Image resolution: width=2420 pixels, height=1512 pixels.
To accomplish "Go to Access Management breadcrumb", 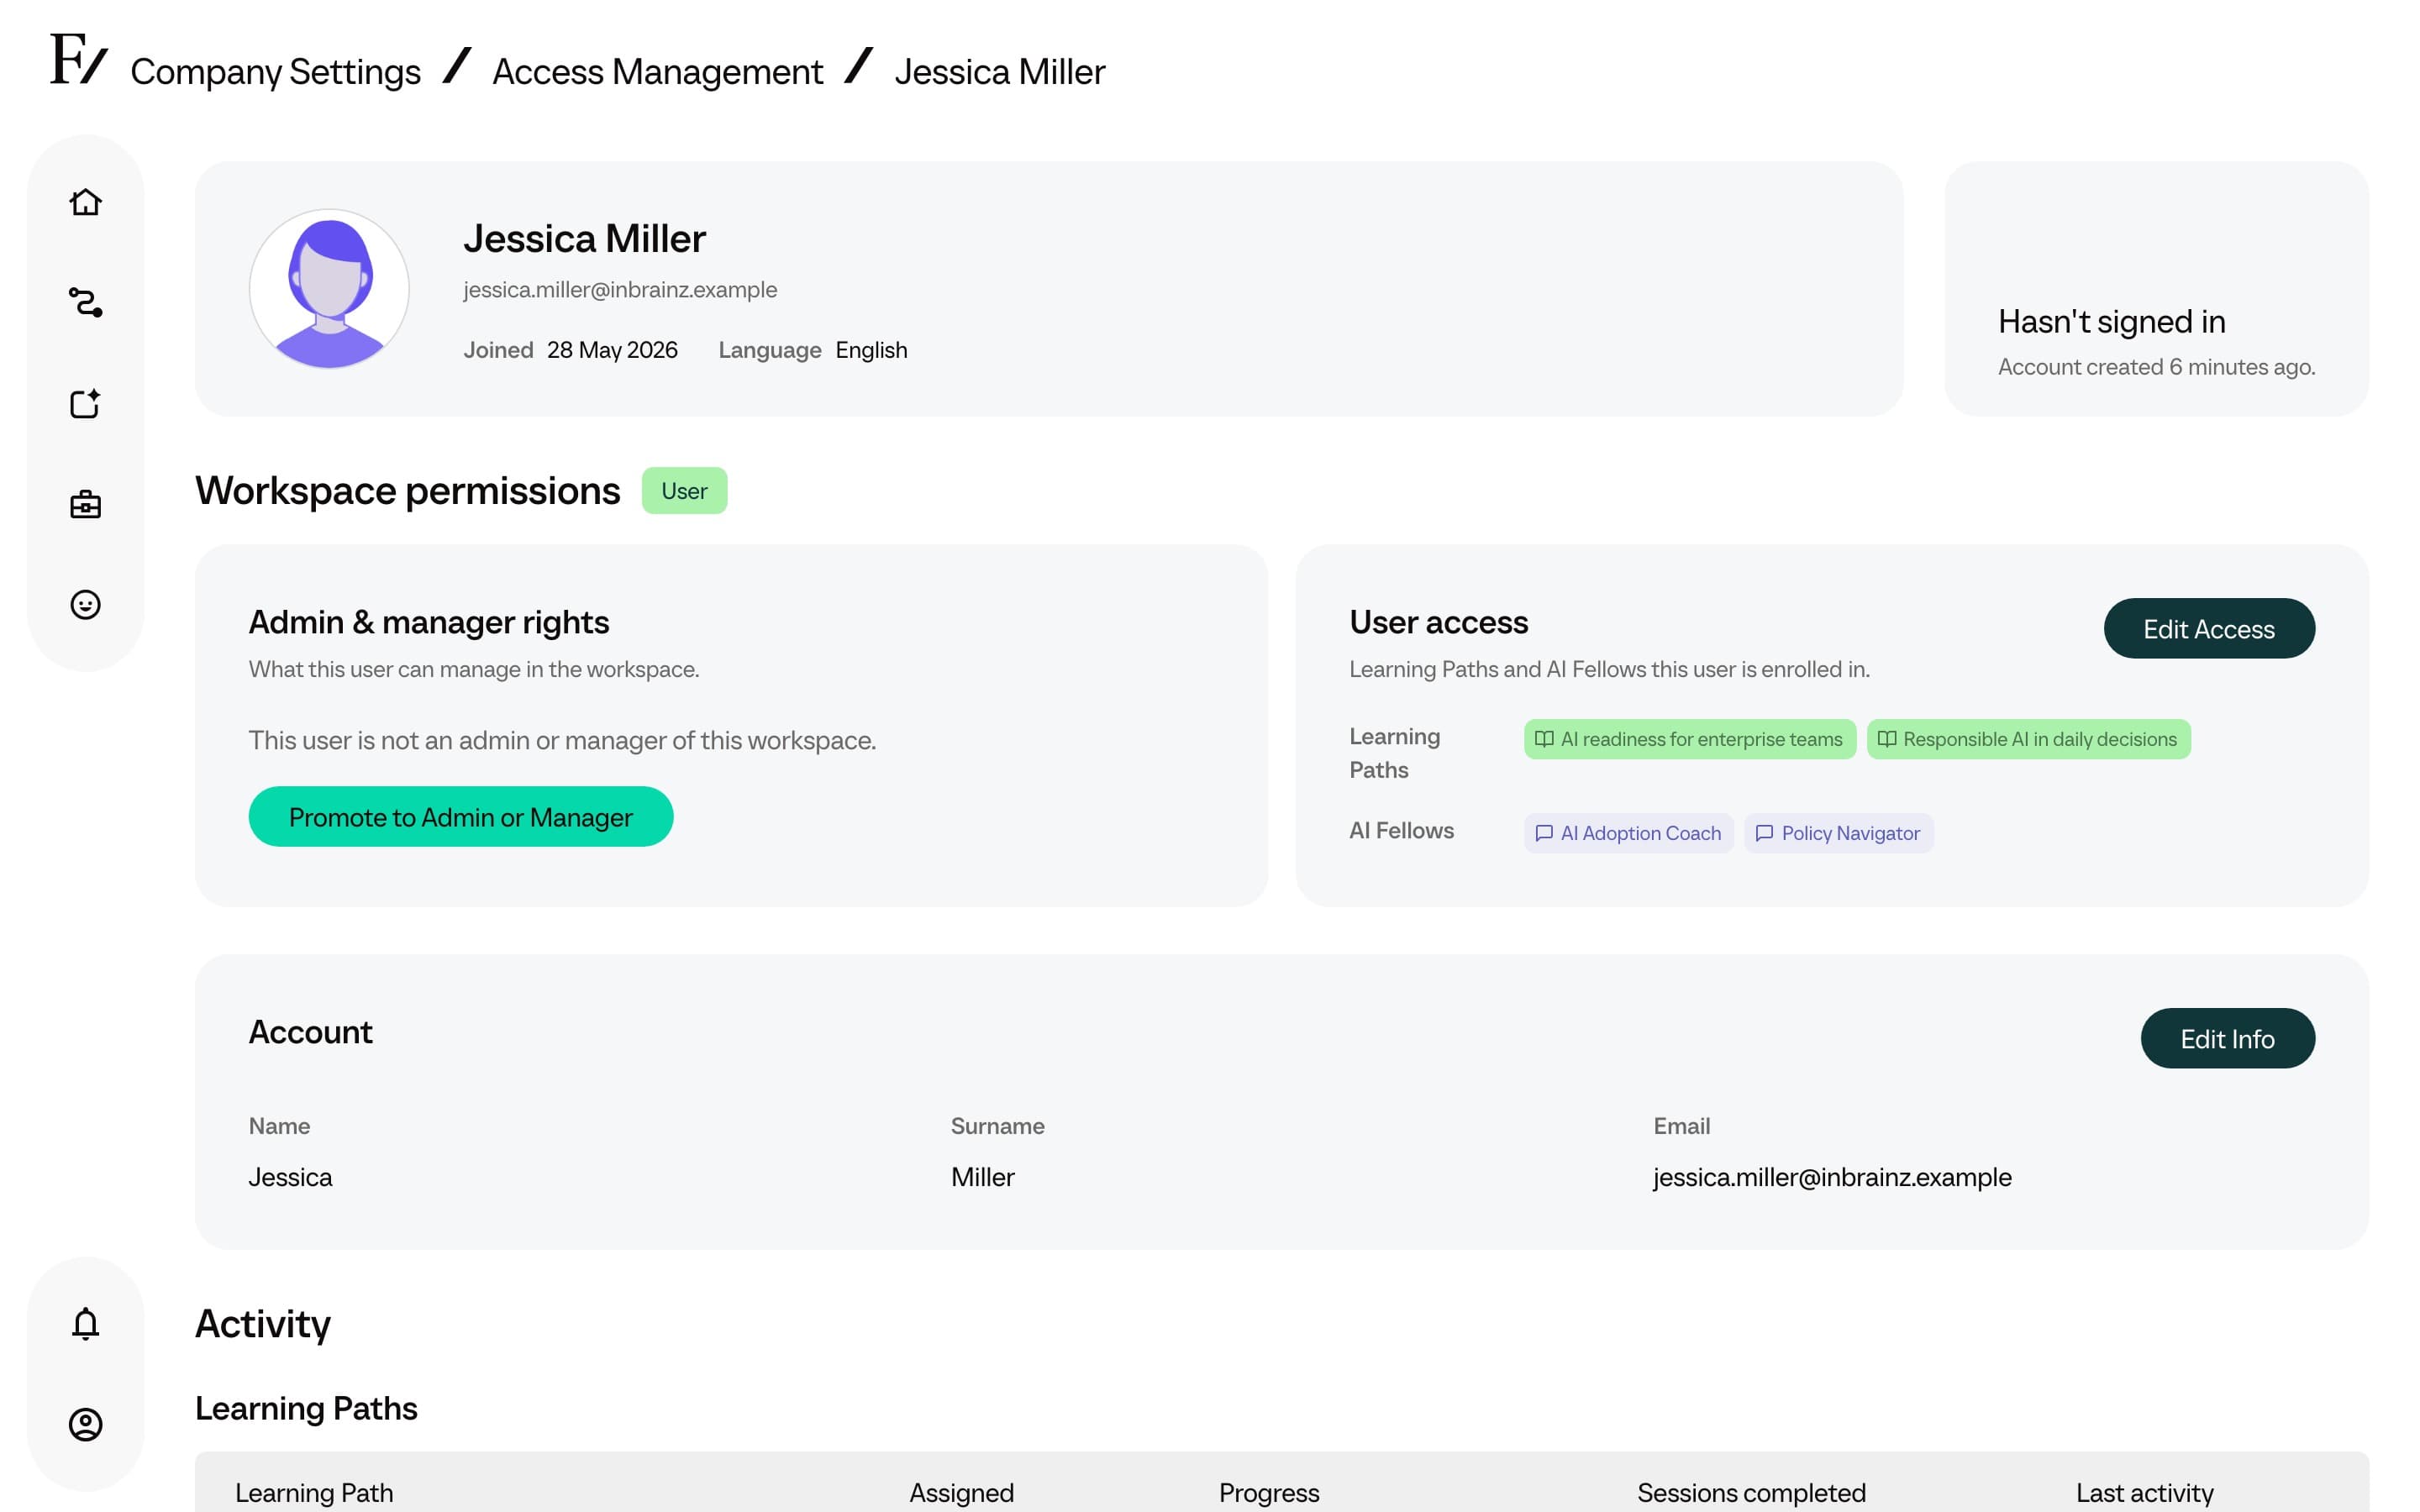I will point(657,72).
